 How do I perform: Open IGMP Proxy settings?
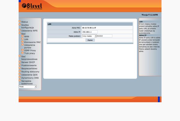(x=30, y=50)
